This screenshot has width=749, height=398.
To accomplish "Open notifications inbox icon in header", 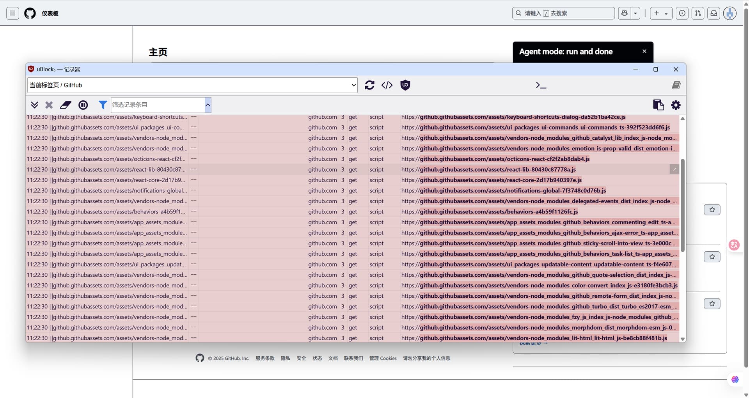I will 714,13.
